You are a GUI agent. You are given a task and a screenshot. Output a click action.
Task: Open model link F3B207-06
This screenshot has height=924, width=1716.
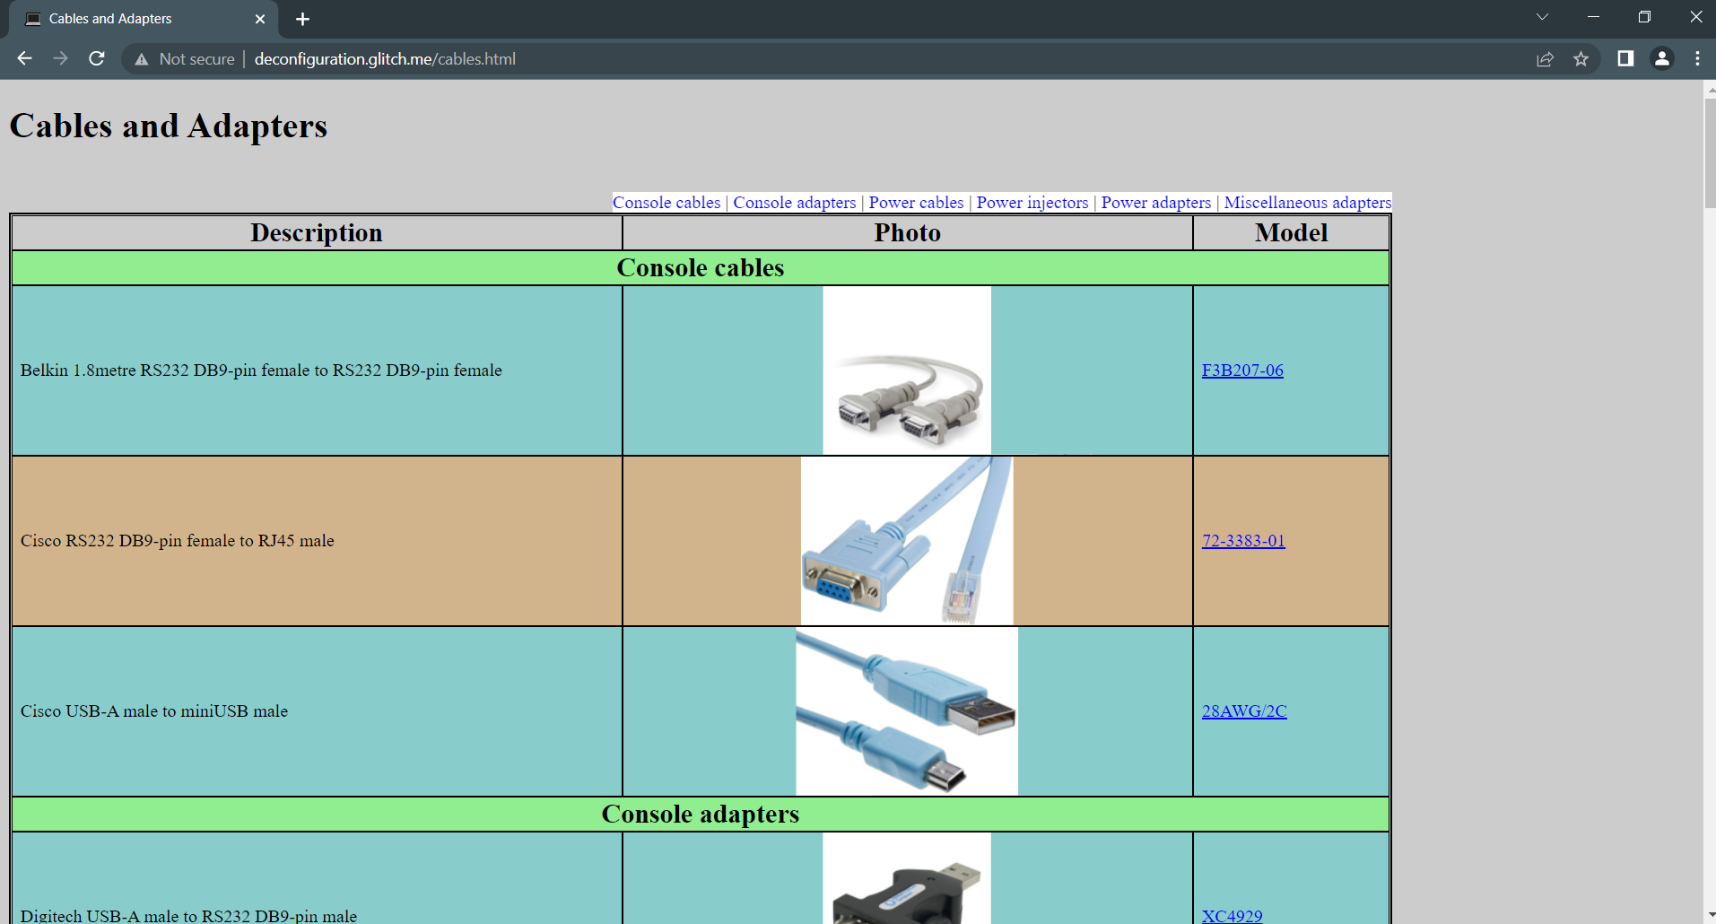[1243, 370]
